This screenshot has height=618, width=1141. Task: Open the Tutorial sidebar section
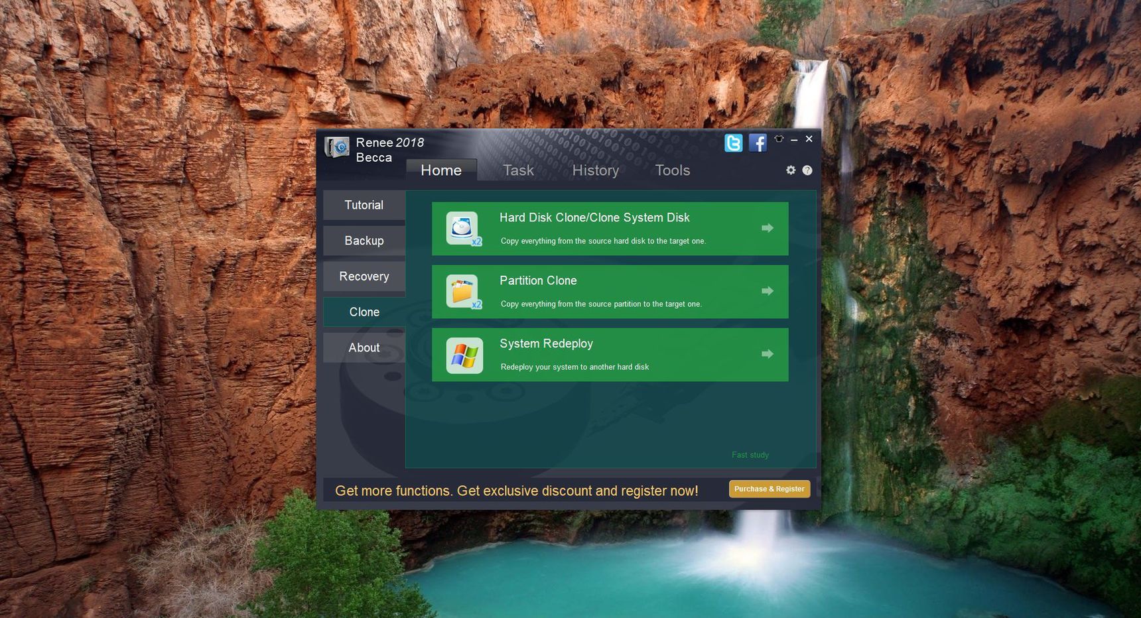(364, 206)
